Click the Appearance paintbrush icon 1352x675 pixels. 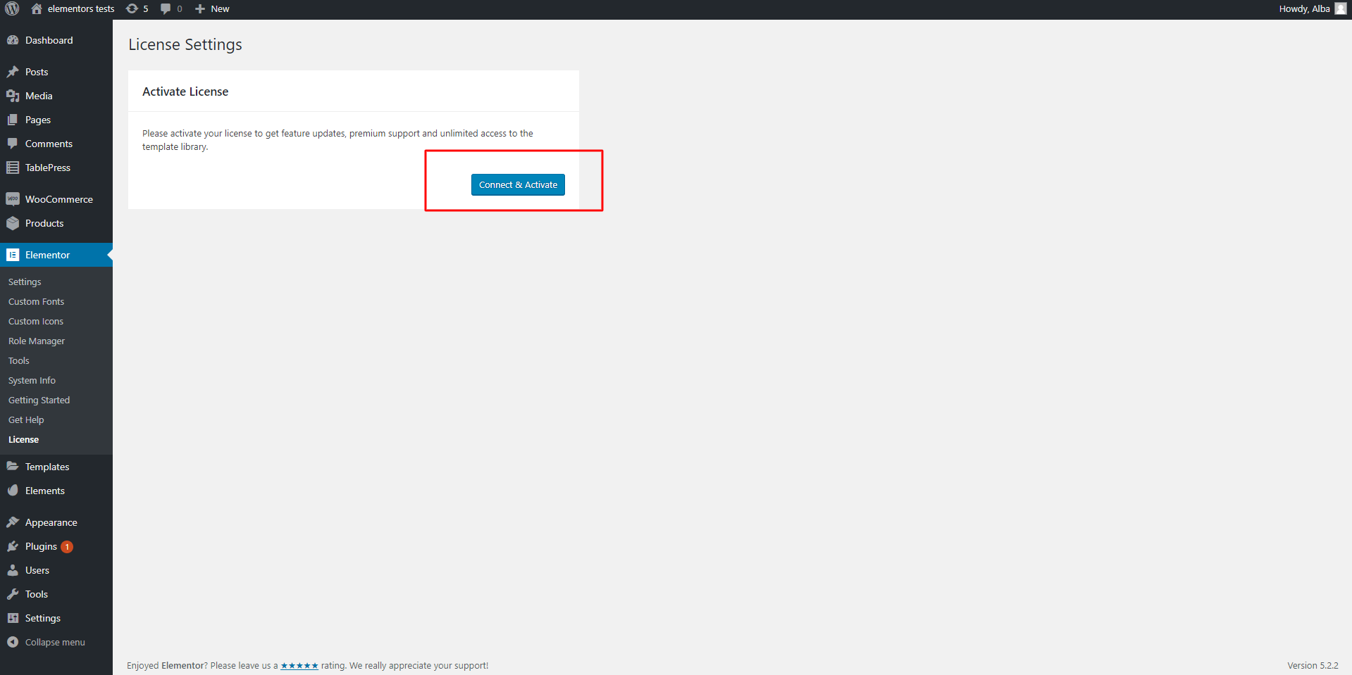(x=13, y=522)
